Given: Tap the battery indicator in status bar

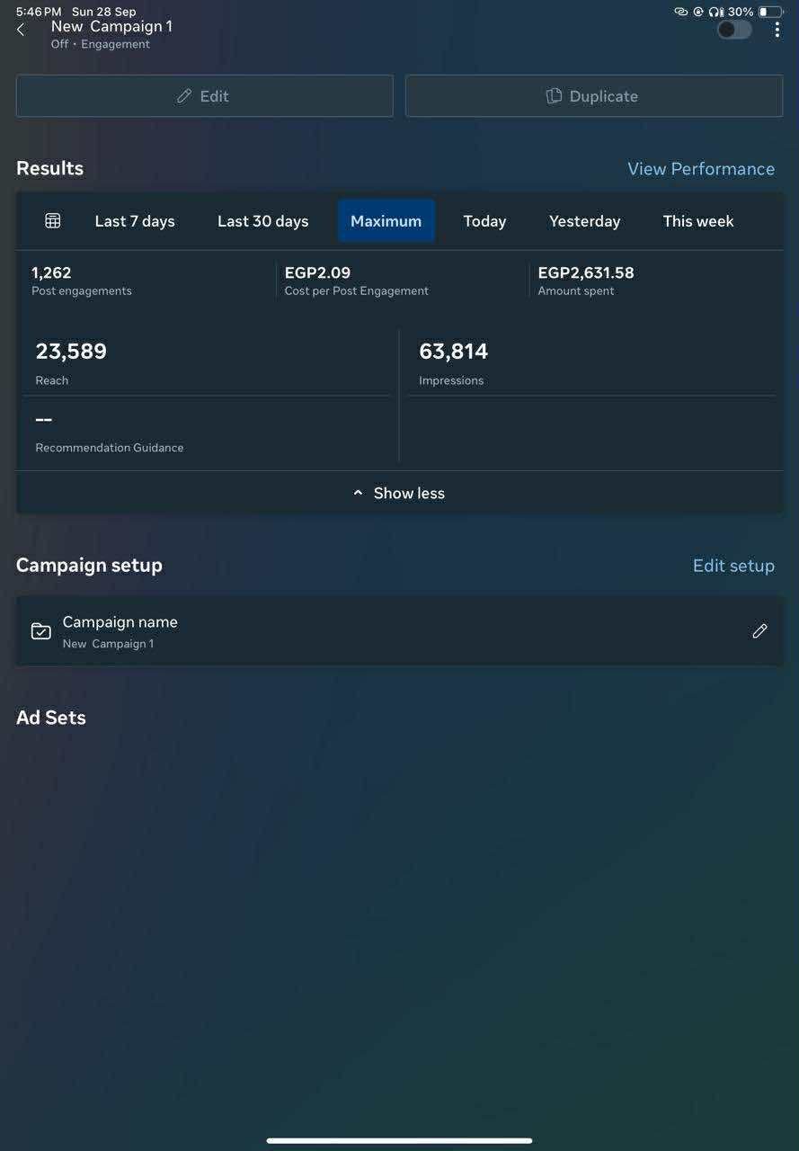Looking at the screenshot, I should coord(770,12).
